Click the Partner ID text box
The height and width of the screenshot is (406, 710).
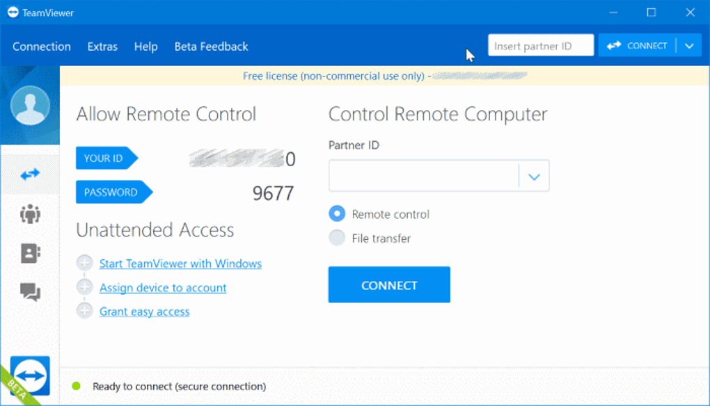(423, 177)
